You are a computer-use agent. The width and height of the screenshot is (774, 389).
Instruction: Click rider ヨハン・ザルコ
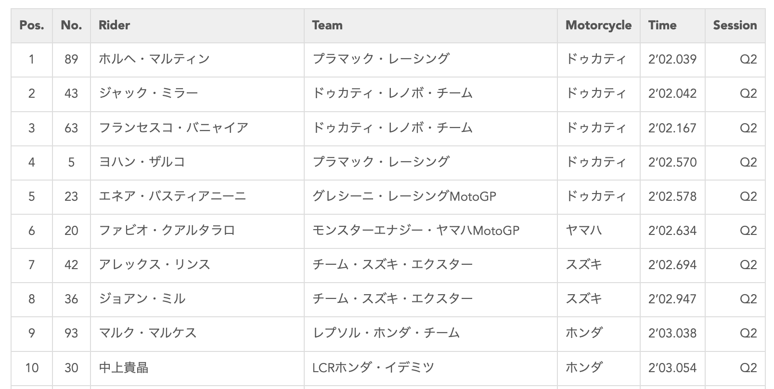(142, 162)
